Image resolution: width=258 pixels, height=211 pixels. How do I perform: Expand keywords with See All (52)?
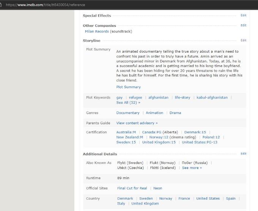pyautogui.click(x=128, y=103)
